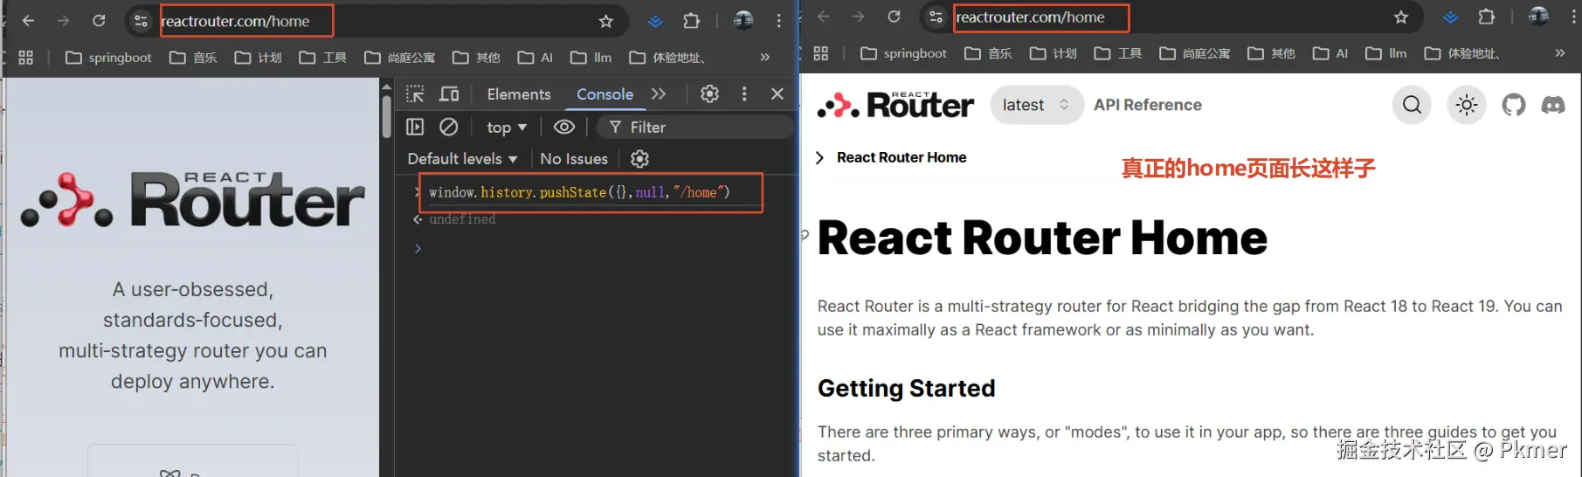The height and width of the screenshot is (477, 1582).
Task: Click Forward arrow in right browser window
Action: pyautogui.click(x=858, y=17)
